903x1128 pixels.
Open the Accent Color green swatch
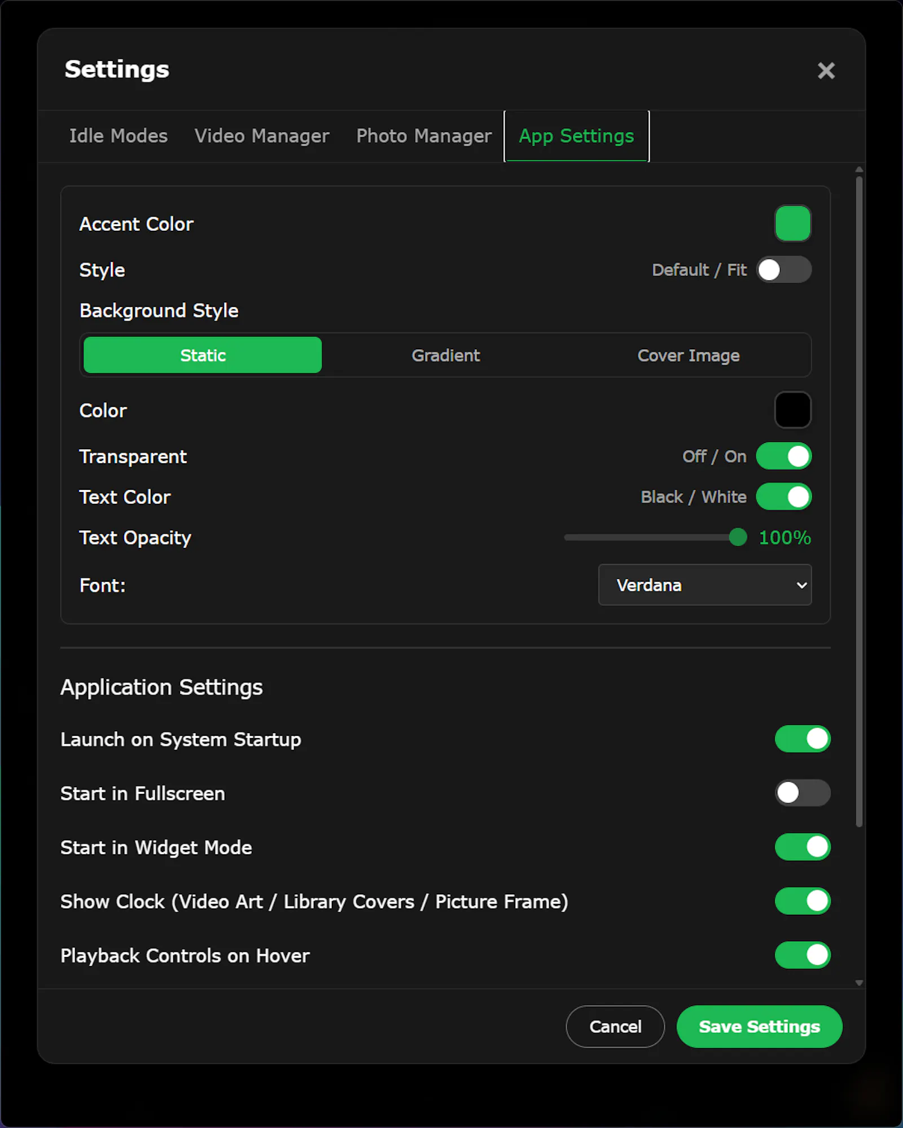coord(792,223)
